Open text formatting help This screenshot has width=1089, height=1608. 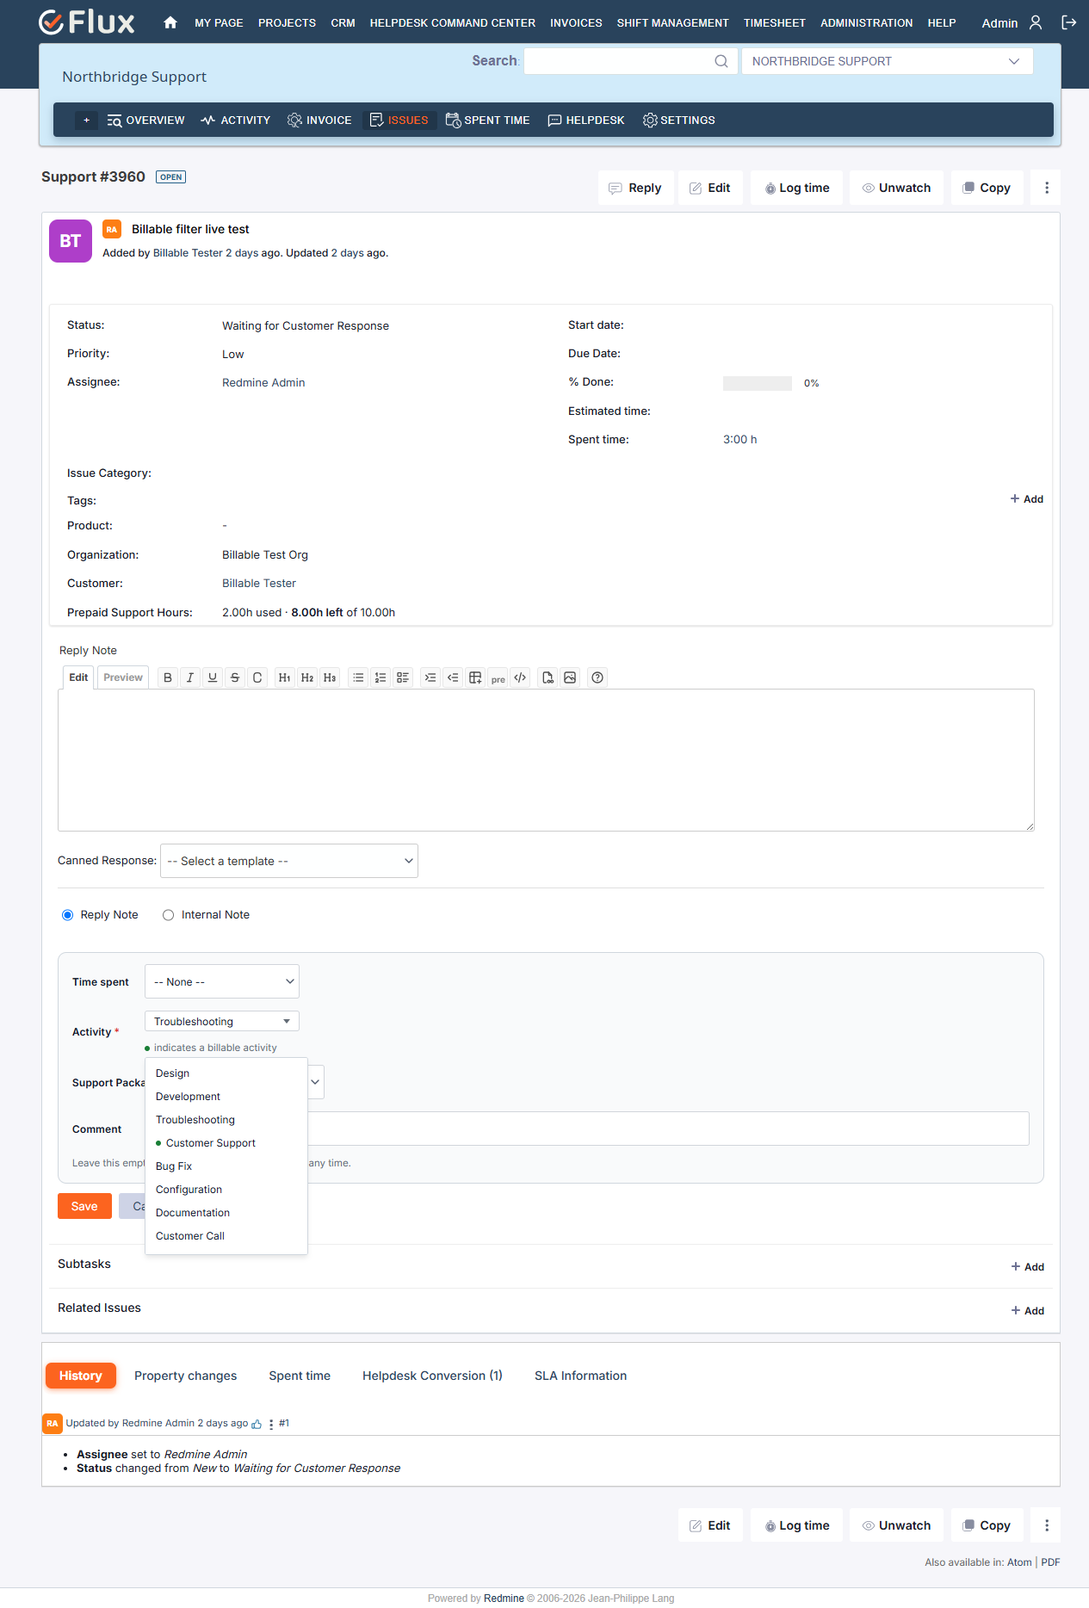click(597, 677)
